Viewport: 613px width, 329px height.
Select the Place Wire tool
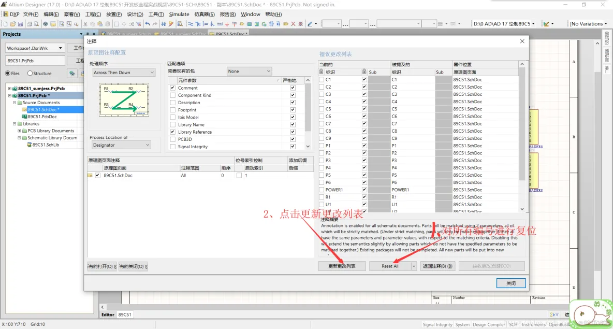tap(191, 24)
